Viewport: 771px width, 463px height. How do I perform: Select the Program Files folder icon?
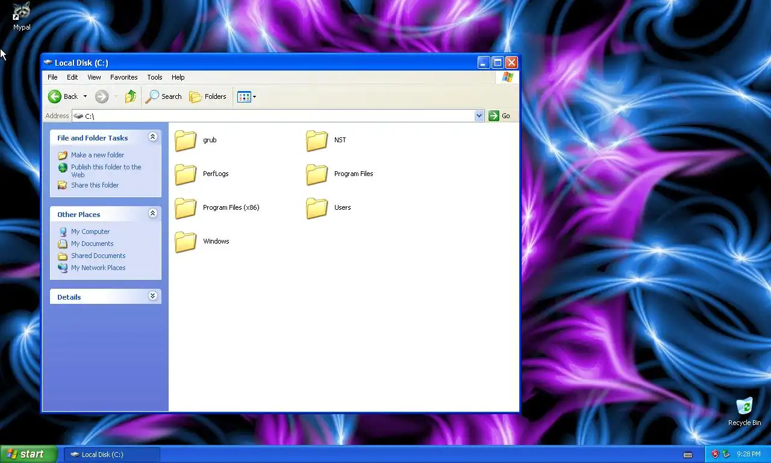tap(317, 174)
